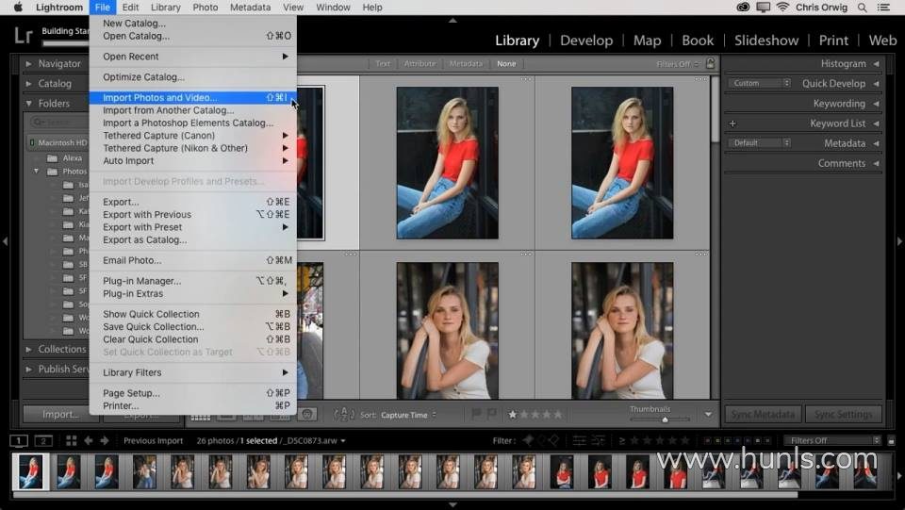Open toolbar content options dropdown arrow
Screen dimensions: 905x510
tap(708, 414)
